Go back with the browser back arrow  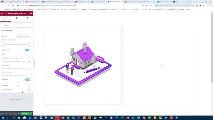coord(2,6)
